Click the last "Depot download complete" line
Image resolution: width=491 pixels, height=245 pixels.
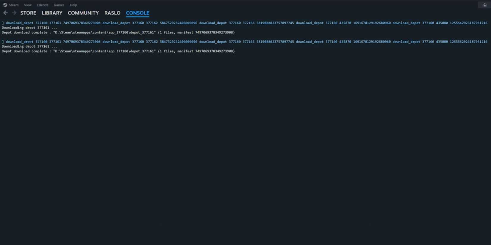(118, 51)
